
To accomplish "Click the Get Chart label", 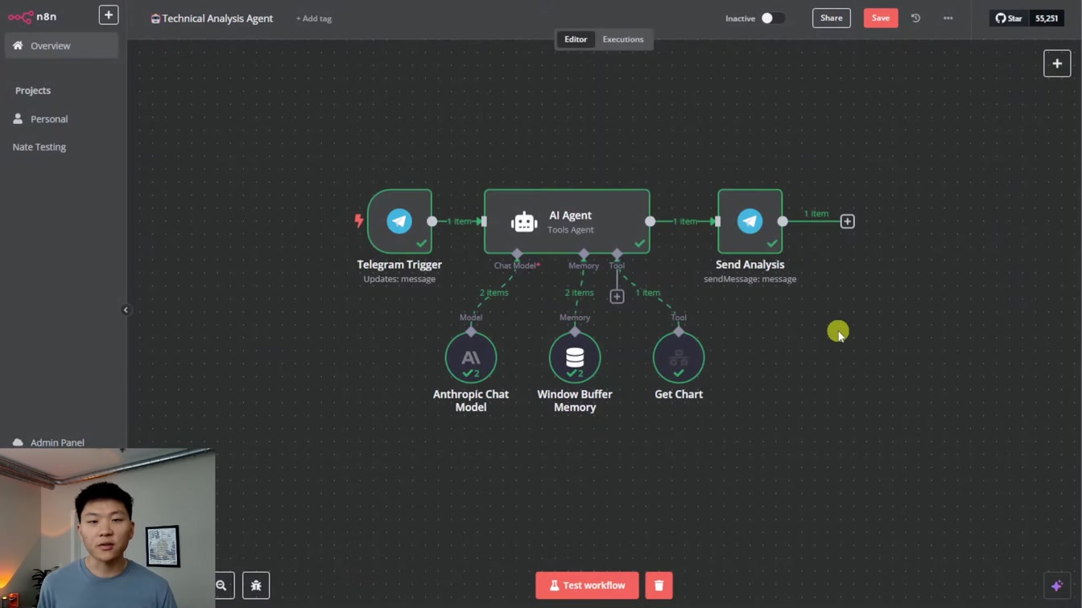I will click(x=679, y=394).
